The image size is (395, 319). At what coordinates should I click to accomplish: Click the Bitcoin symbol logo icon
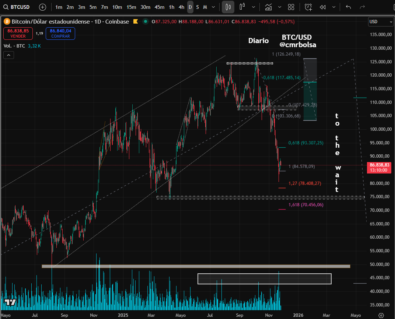tap(7, 22)
